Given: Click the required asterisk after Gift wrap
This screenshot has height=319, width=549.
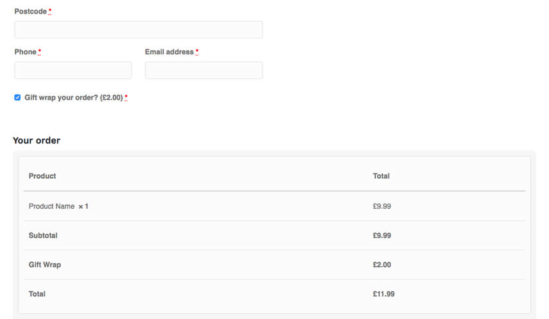Looking at the screenshot, I should click(x=126, y=97).
